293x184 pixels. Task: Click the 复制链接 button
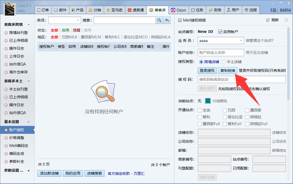tap(228, 70)
